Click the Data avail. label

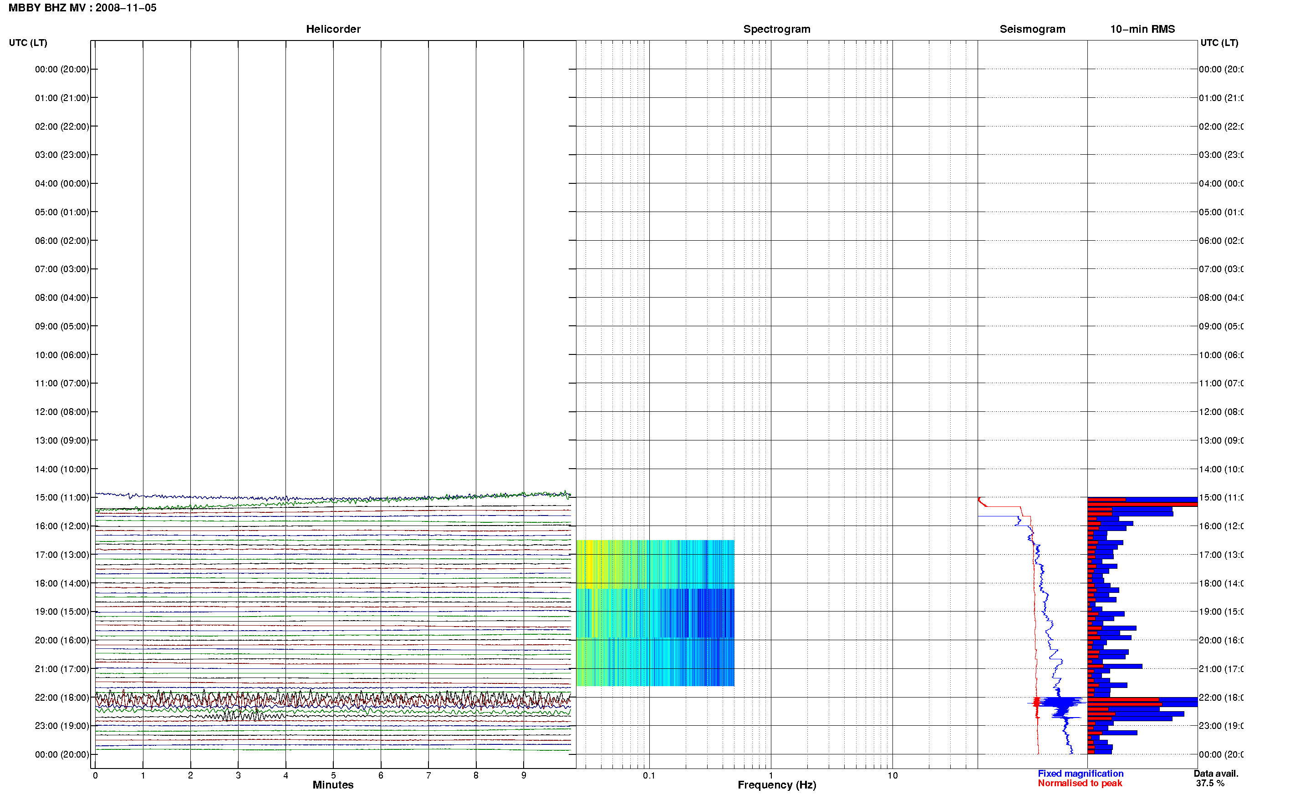[x=1216, y=774]
